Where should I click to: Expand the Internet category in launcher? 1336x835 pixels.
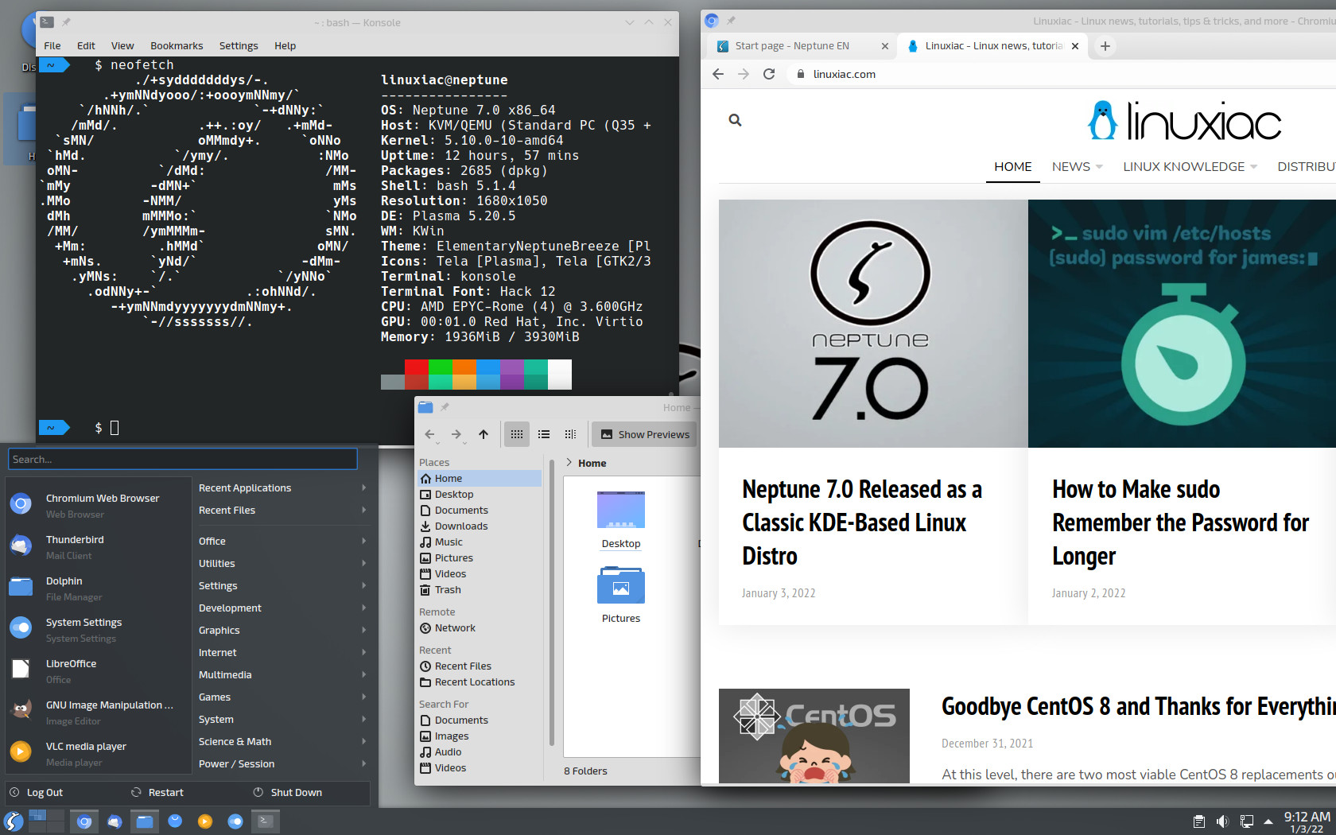(x=282, y=652)
